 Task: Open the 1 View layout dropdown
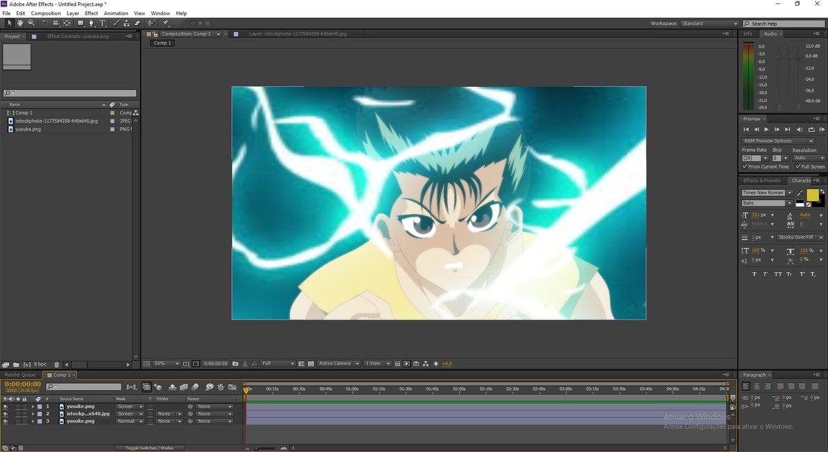pos(376,364)
